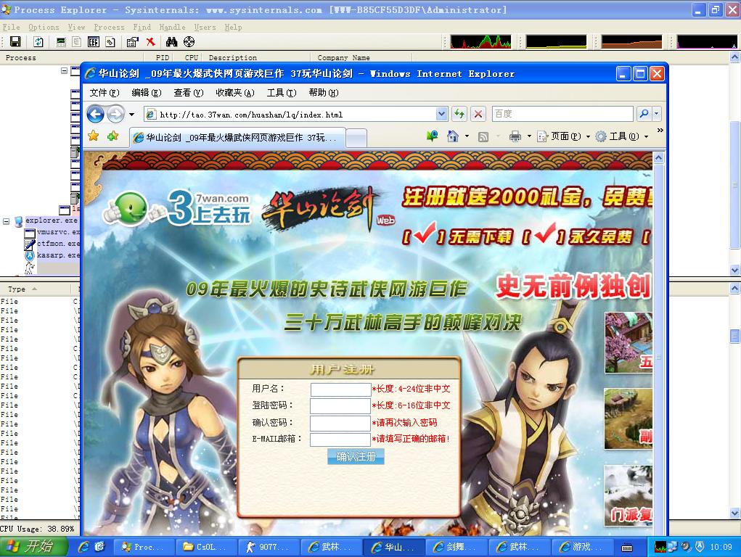Click the IE RSS feeds icon
The width and height of the screenshot is (741, 557).
tap(483, 136)
